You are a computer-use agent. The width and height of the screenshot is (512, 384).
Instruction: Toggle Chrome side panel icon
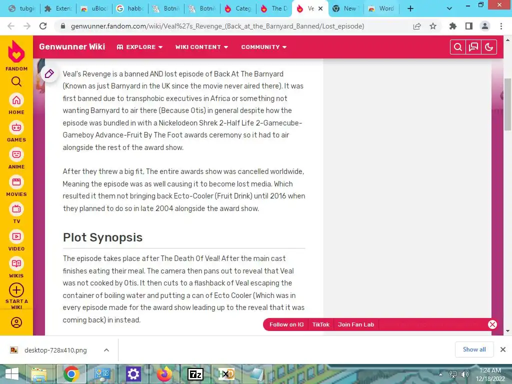(x=469, y=26)
